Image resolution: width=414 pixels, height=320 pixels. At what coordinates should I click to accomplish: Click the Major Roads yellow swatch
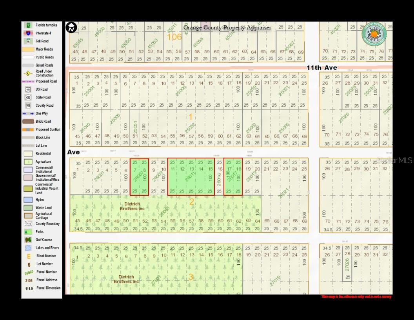[28, 49]
